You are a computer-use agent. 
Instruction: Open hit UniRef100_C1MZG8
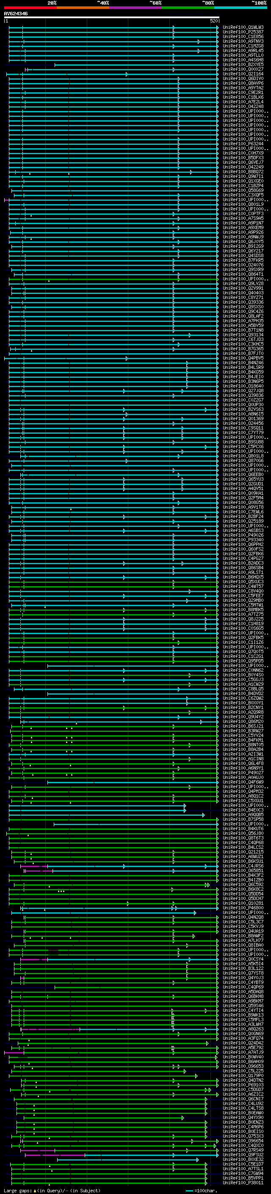click(x=243, y=46)
